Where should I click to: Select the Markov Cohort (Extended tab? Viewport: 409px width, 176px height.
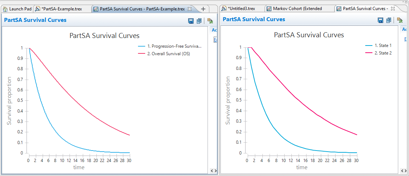point(297,8)
